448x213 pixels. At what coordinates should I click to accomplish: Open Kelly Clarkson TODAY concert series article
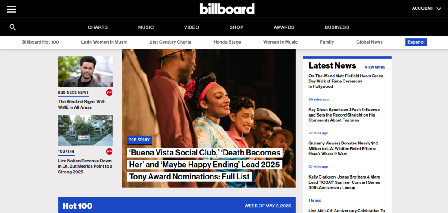click(x=344, y=182)
